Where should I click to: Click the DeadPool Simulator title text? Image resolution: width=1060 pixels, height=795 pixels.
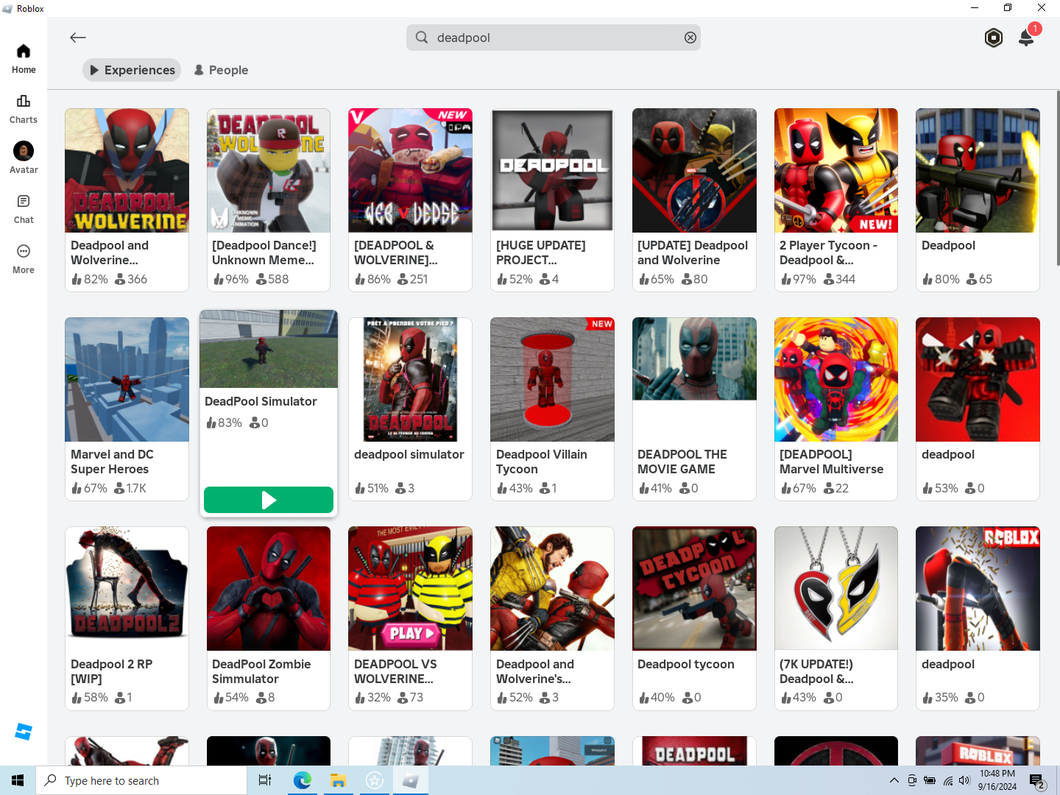pyautogui.click(x=261, y=401)
